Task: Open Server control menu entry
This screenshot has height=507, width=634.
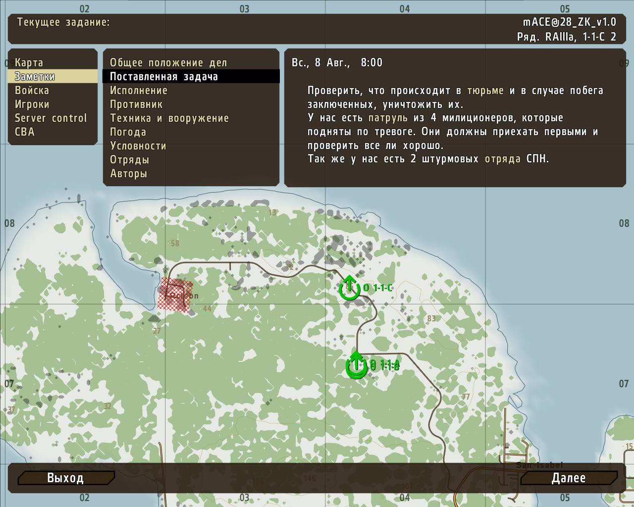Action: pyautogui.click(x=51, y=118)
